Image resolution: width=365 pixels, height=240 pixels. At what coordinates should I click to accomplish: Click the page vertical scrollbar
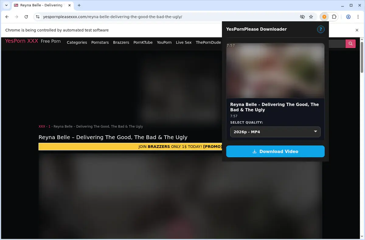(362, 58)
